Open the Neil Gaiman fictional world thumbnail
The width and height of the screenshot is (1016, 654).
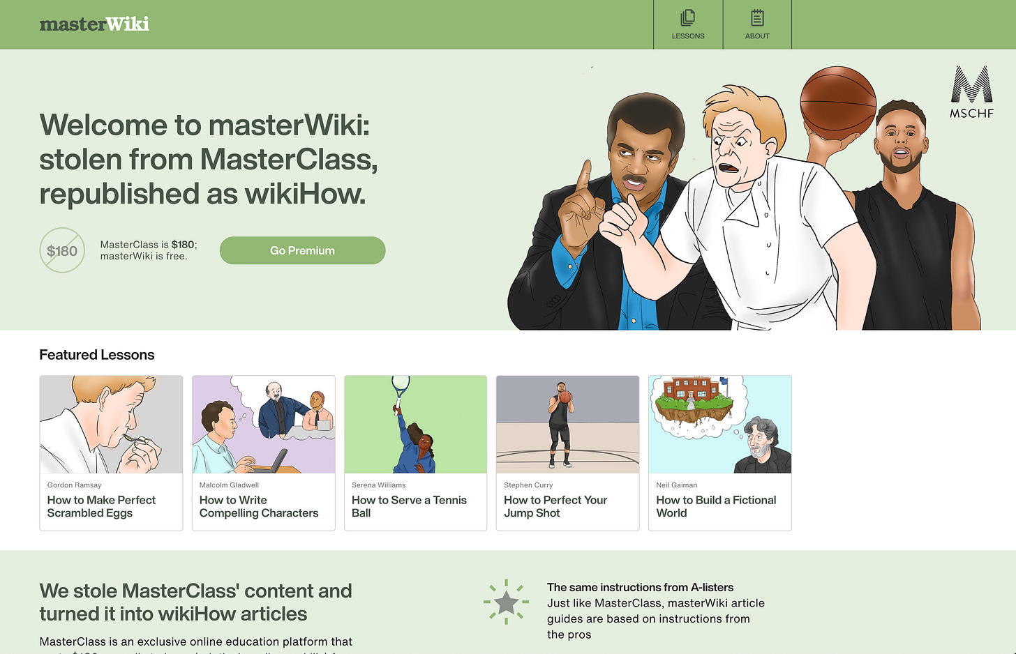coord(719,425)
